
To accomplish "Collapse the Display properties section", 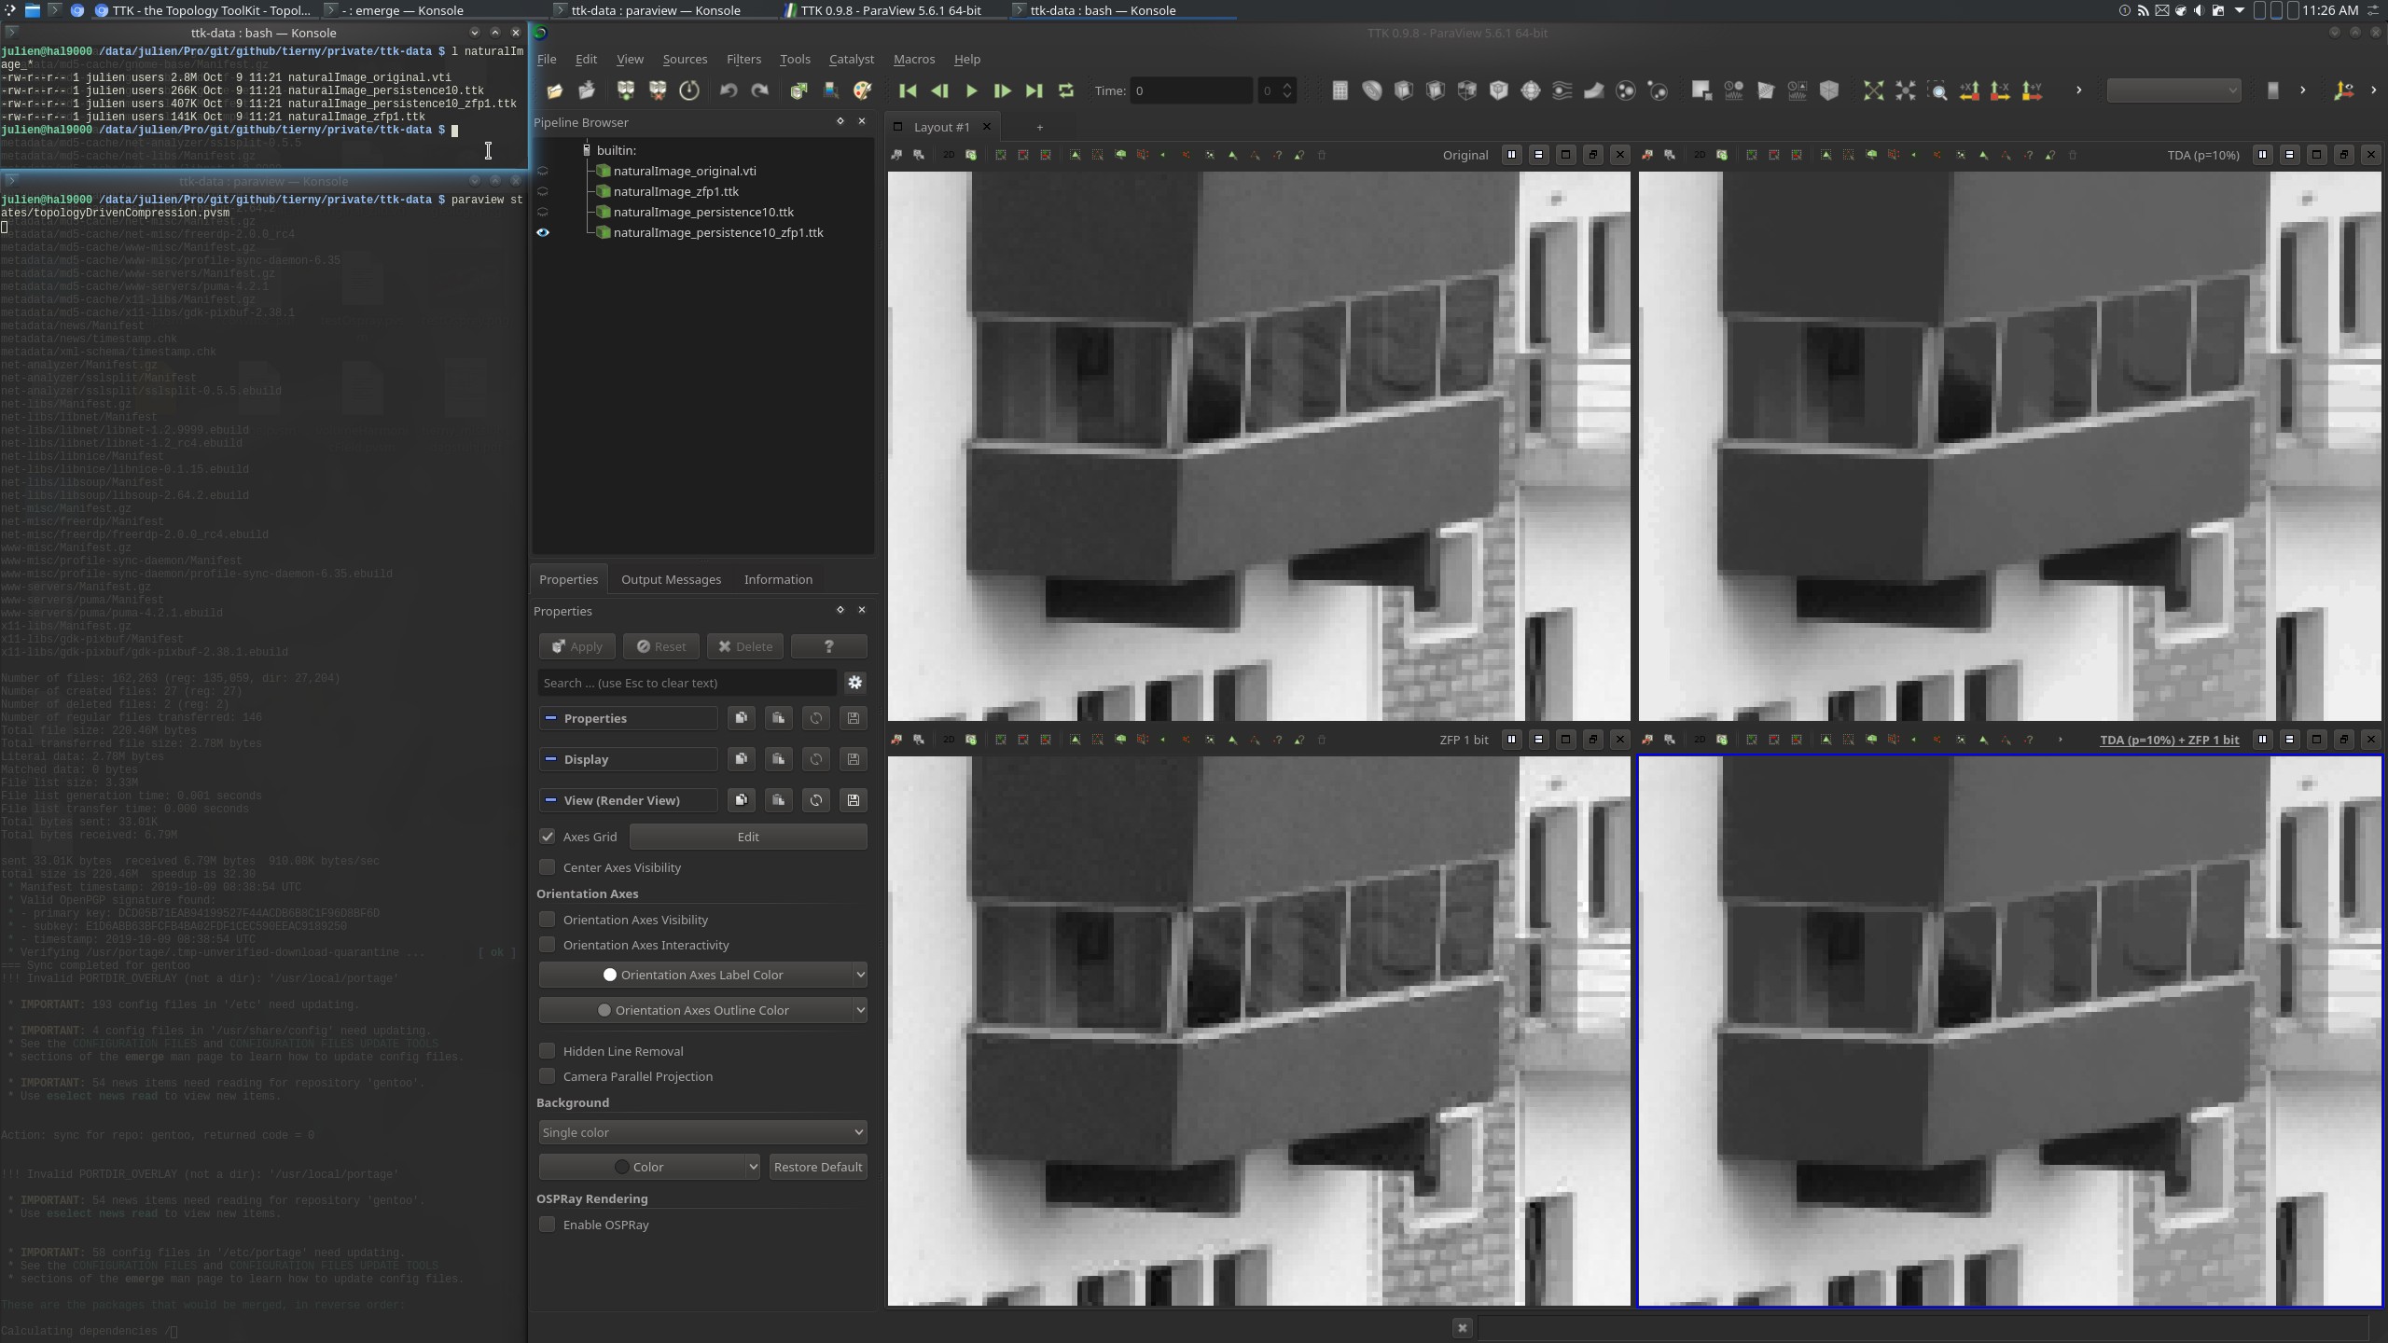I will [550, 759].
